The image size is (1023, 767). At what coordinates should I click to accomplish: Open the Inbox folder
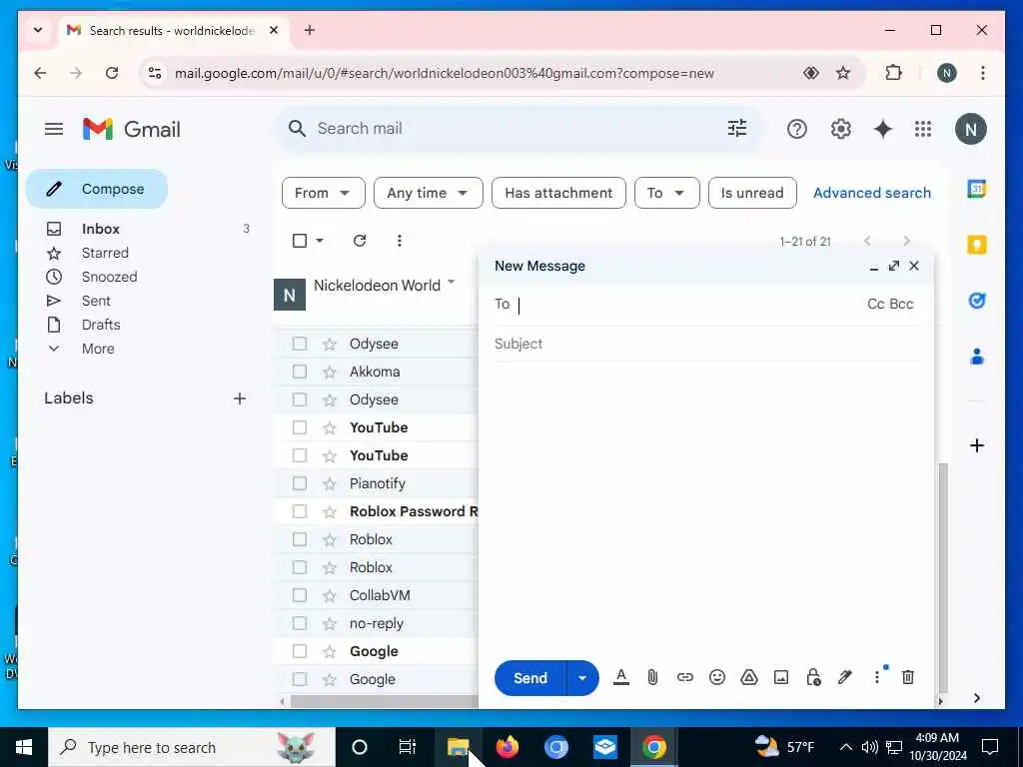click(101, 229)
